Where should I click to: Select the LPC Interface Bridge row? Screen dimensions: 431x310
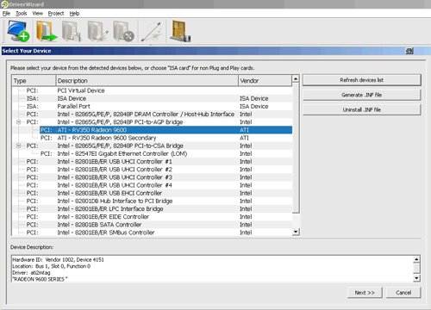pyautogui.click(x=152, y=209)
